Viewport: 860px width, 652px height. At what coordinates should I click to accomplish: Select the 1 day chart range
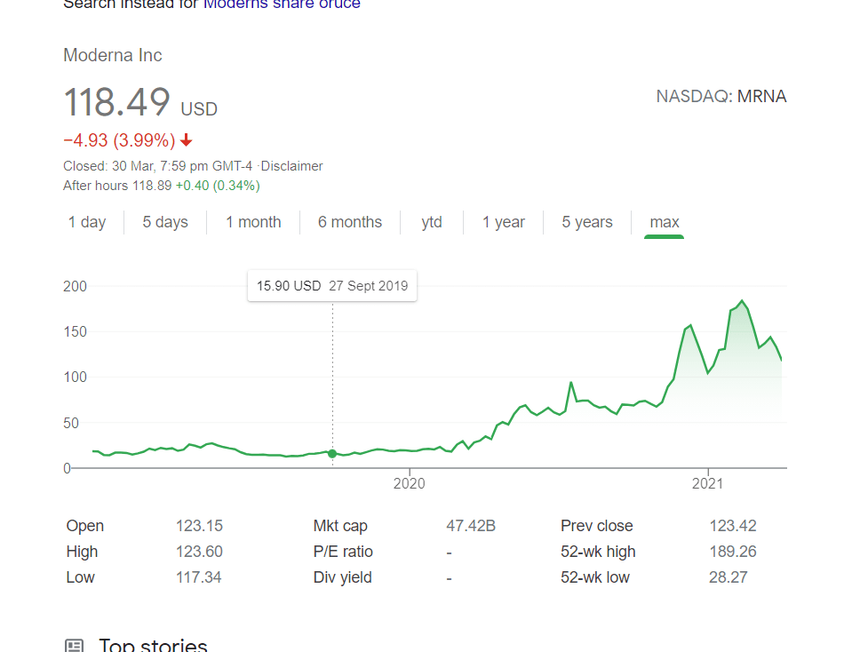(87, 222)
